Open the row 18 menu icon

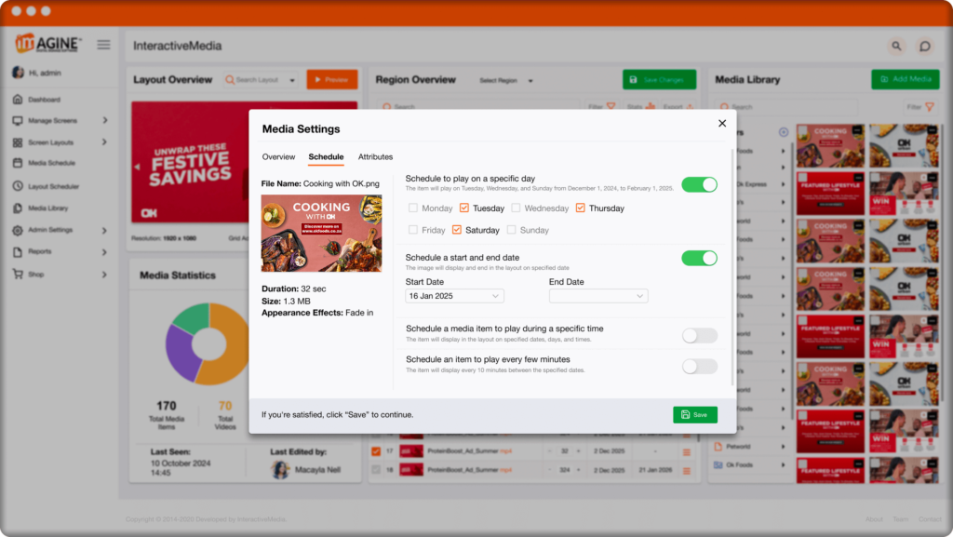(687, 471)
